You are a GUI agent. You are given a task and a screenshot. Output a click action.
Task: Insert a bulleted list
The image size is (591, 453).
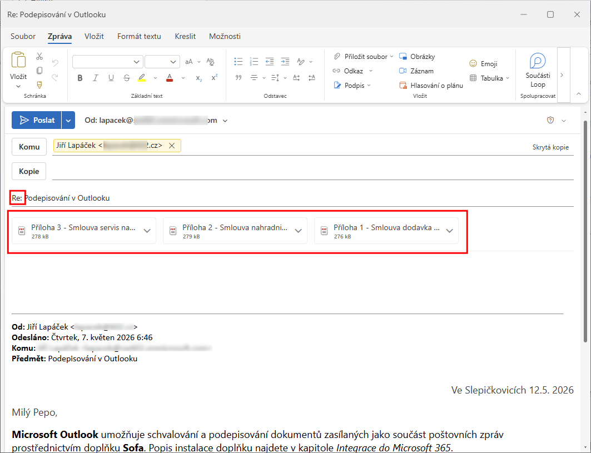238,62
